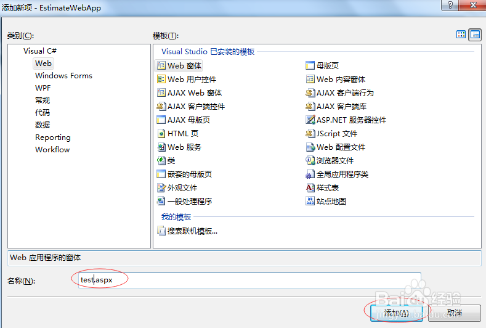Select the 代码 category

[x=43, y=113]
